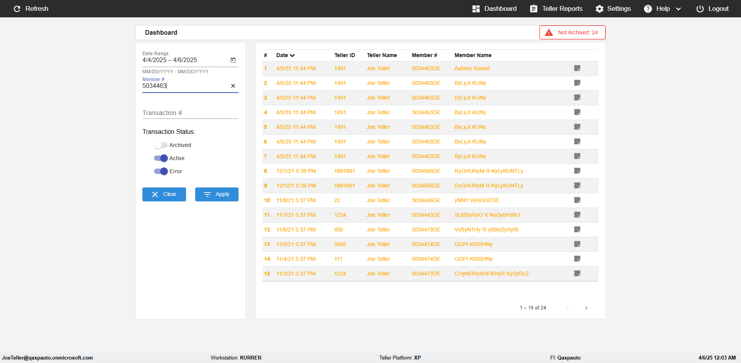Click the Not Archived warning icon

point(549,32)
